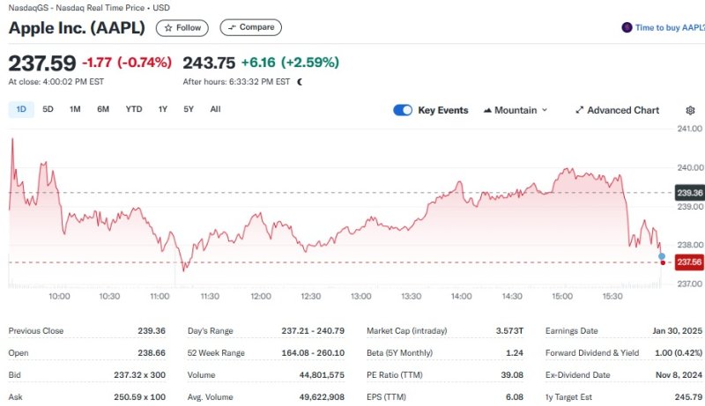The width and height of the screenshot is (705, 406).
Task: Click the purple Time to buy icon
Action: (x=627, y=27)
